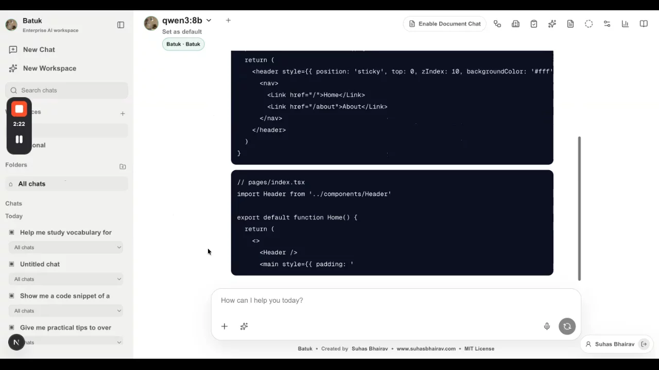Screen dimensions: 659x370
Task: Open the Untitled chat
Action: coord(40,264)
